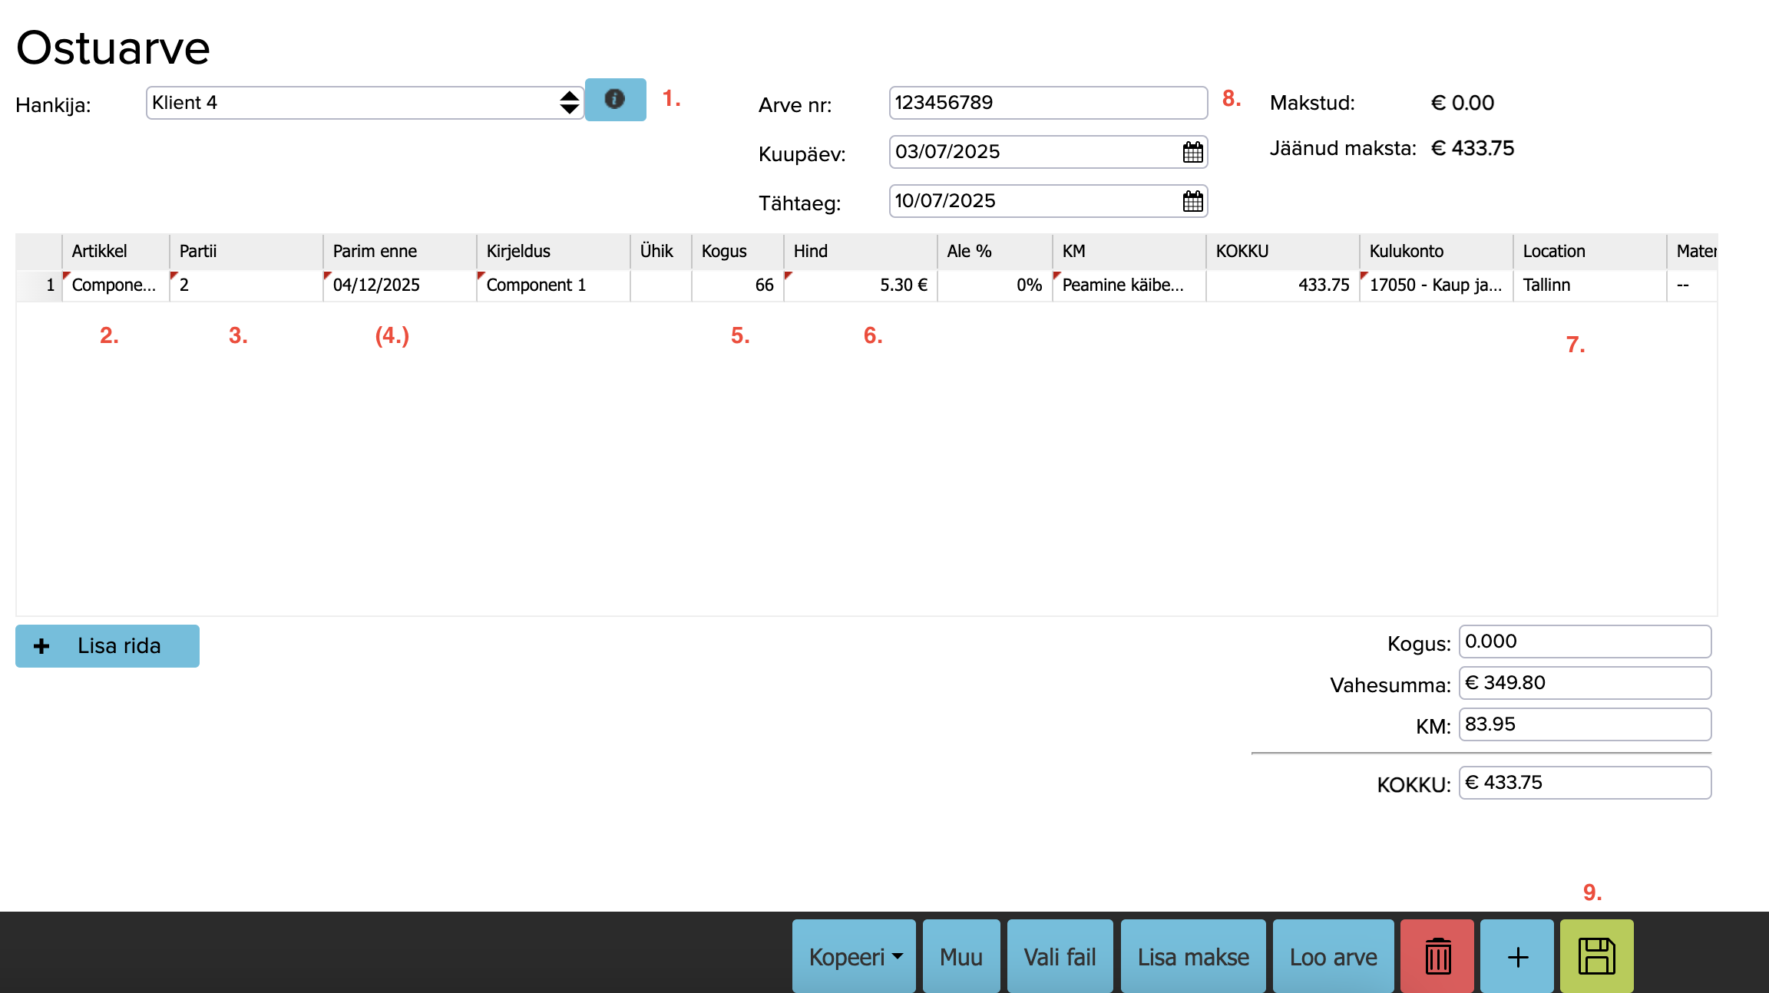The image size is (1769, 993).
Task: Open the Kuupäev calendar picker
Action: [1192, 152]
